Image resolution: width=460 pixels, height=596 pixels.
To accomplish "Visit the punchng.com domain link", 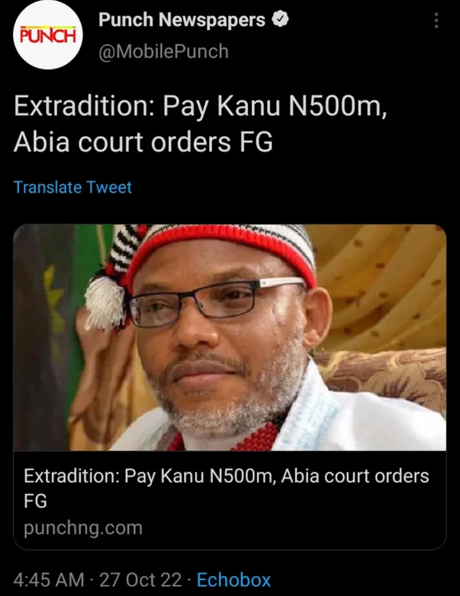I will click(x=83, y=528).
